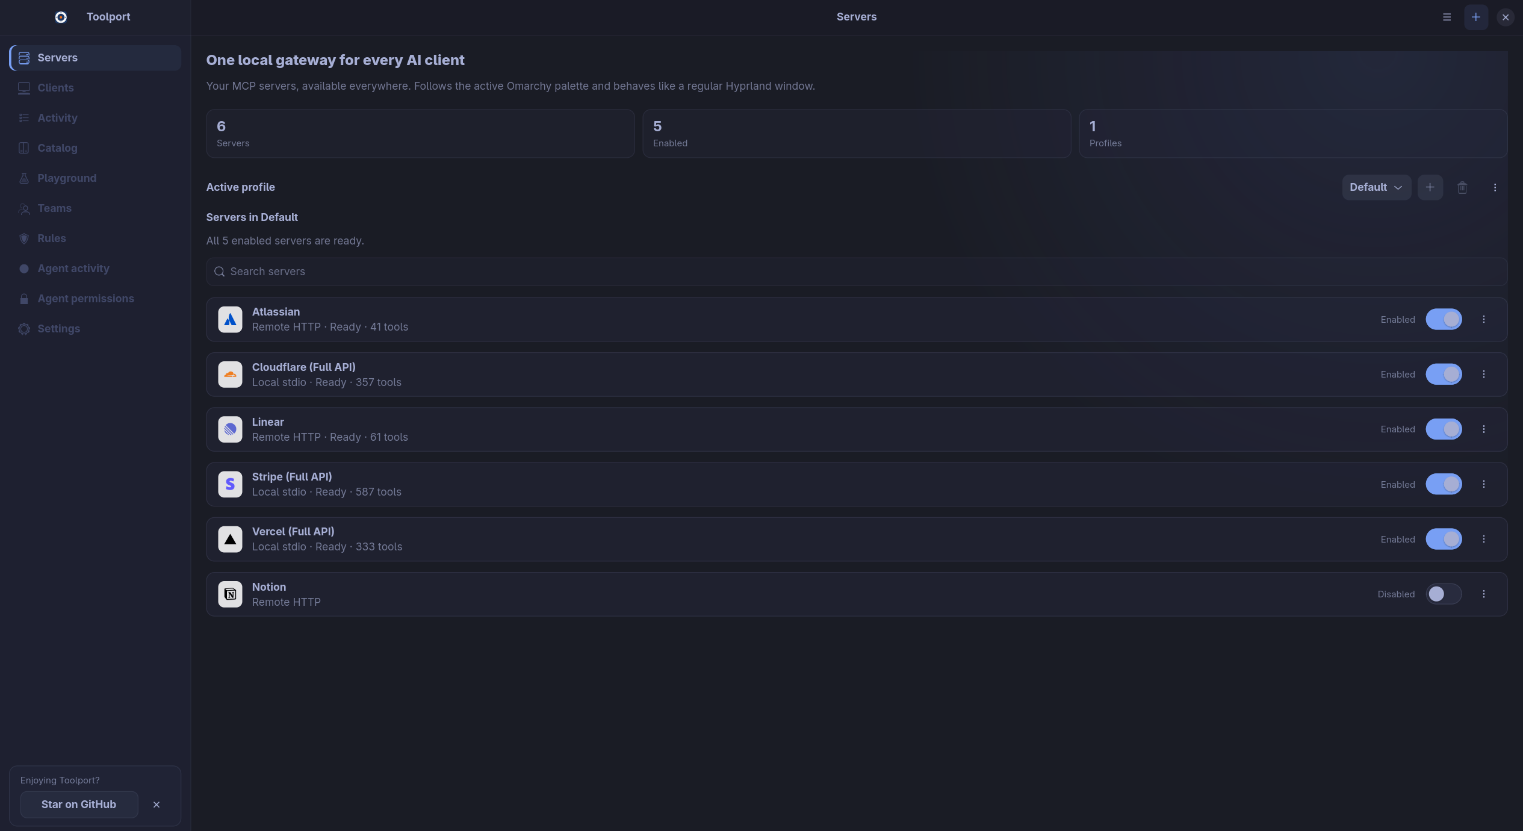Open the Clients section
Screen dimensions: 1523x831
95,88
